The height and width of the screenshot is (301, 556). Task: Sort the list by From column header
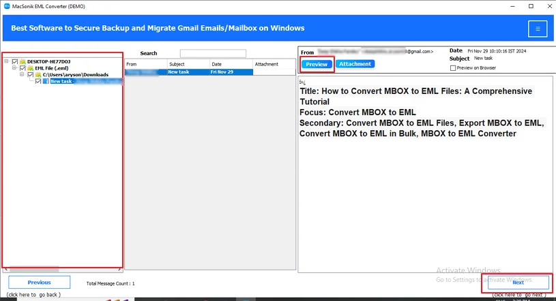(x=146, y=64)
